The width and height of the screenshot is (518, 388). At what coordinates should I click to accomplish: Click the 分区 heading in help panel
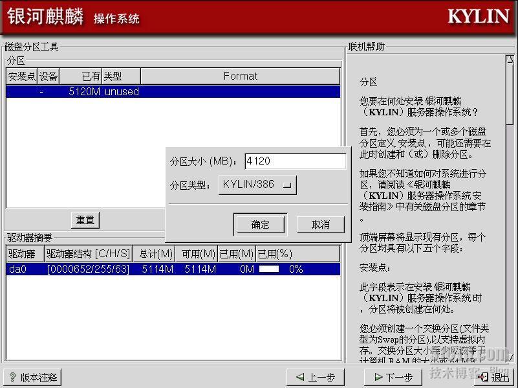point(368,82)
